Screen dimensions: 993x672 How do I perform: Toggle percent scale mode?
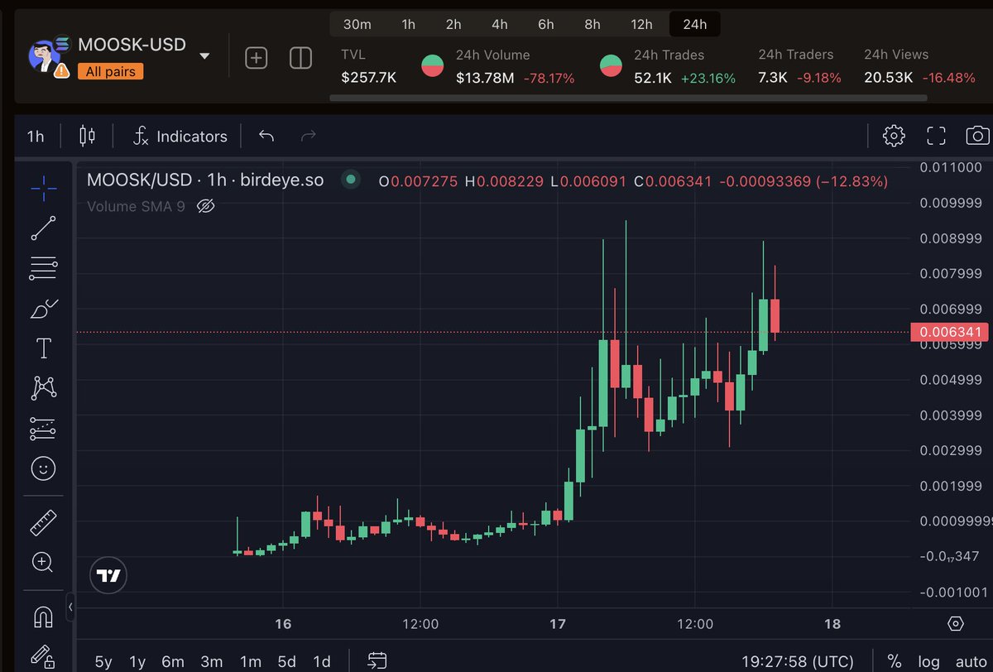(x=894, y=661)
